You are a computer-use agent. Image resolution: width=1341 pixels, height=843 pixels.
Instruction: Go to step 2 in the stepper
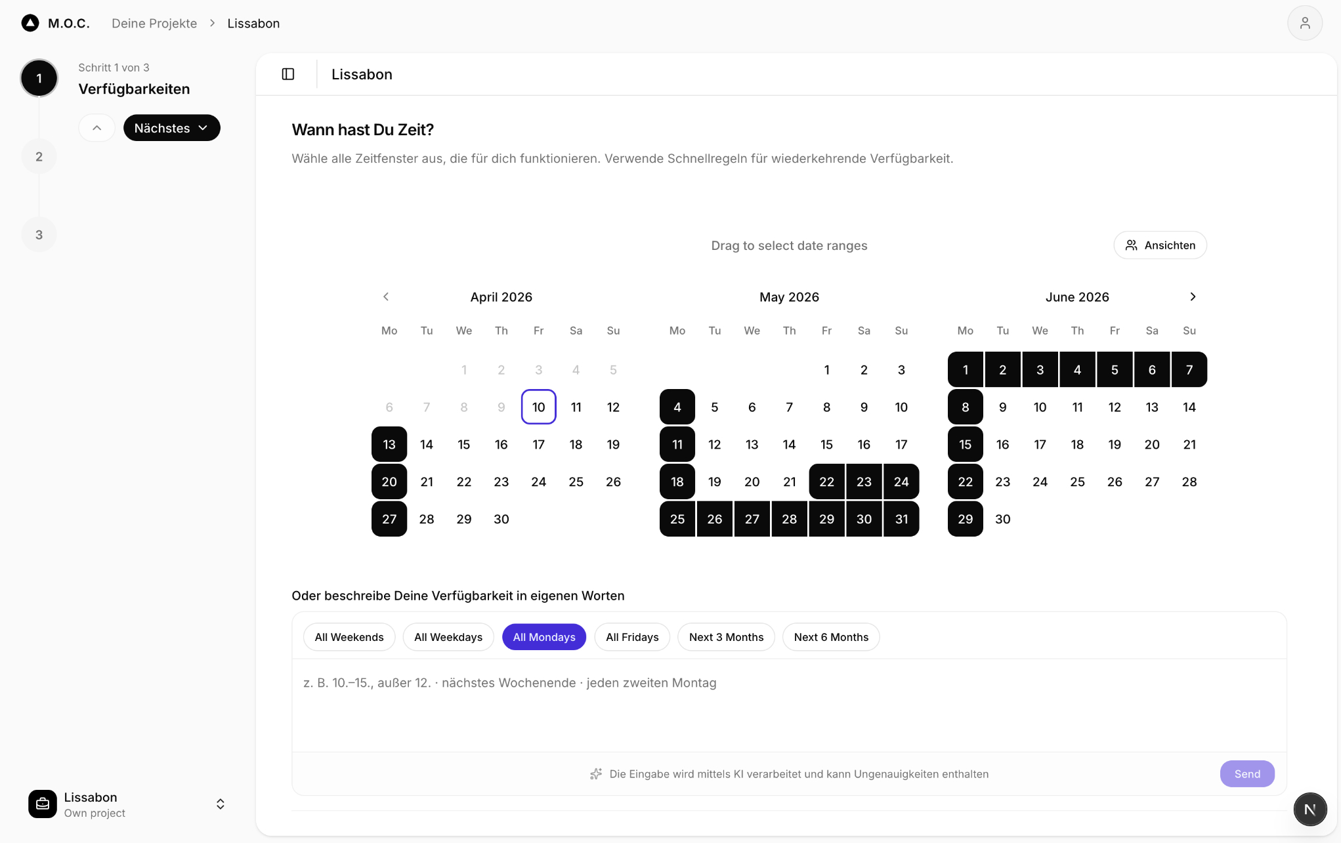[x=39, y=157]
